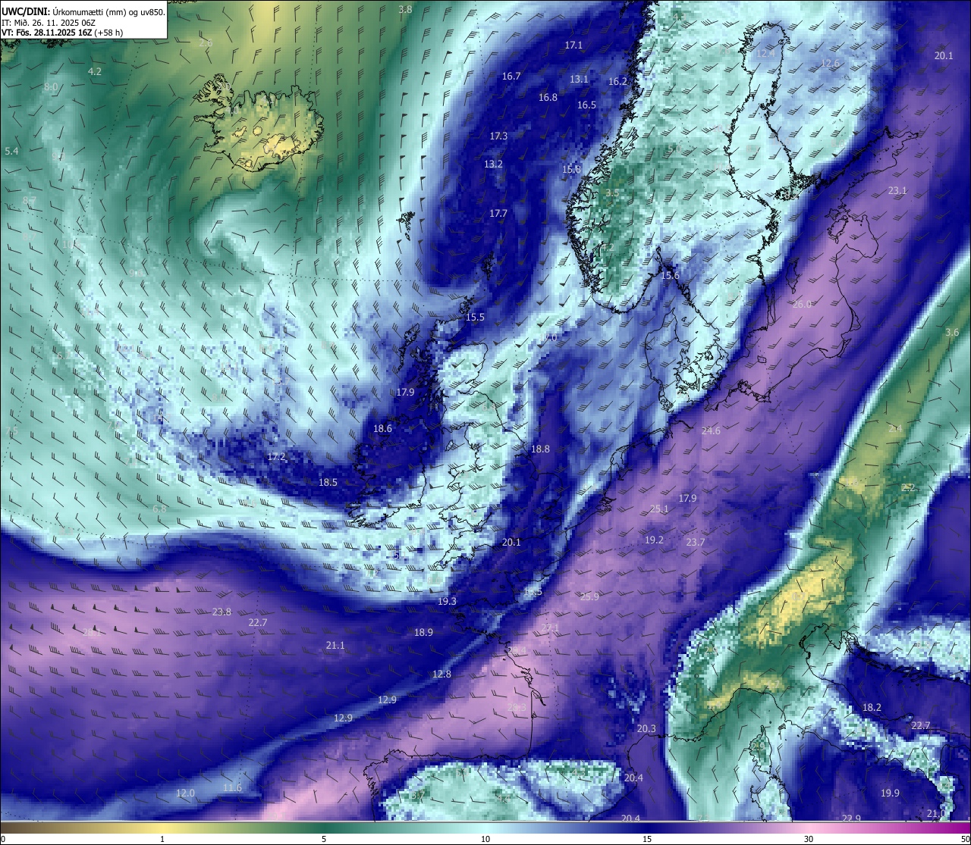This screenshot has width=971, height=845.
Task: Click the '25.9' value over France
Action: [x=589, y=596]
